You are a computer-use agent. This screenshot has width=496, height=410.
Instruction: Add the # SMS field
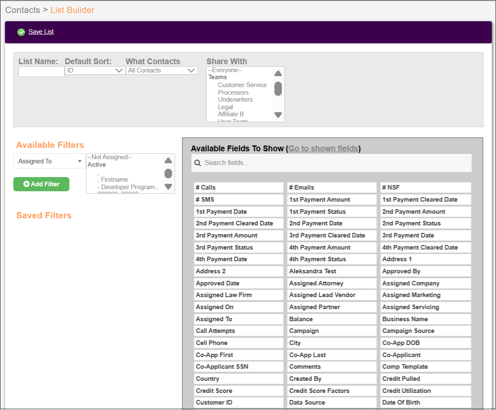coord(238,200)
